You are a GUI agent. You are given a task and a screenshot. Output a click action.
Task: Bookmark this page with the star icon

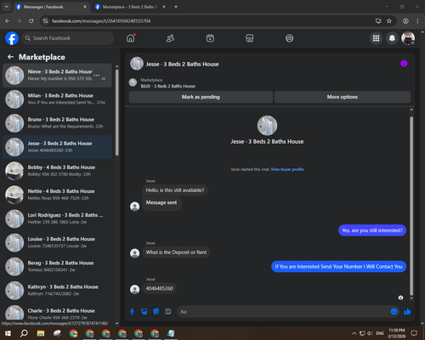click(389, 21)
